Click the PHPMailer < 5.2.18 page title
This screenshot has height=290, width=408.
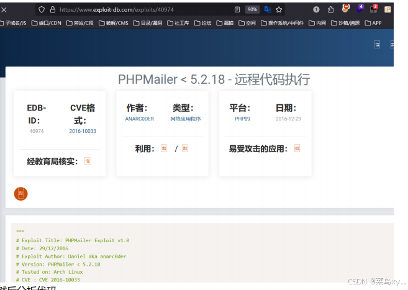click(x=214, y=79)
